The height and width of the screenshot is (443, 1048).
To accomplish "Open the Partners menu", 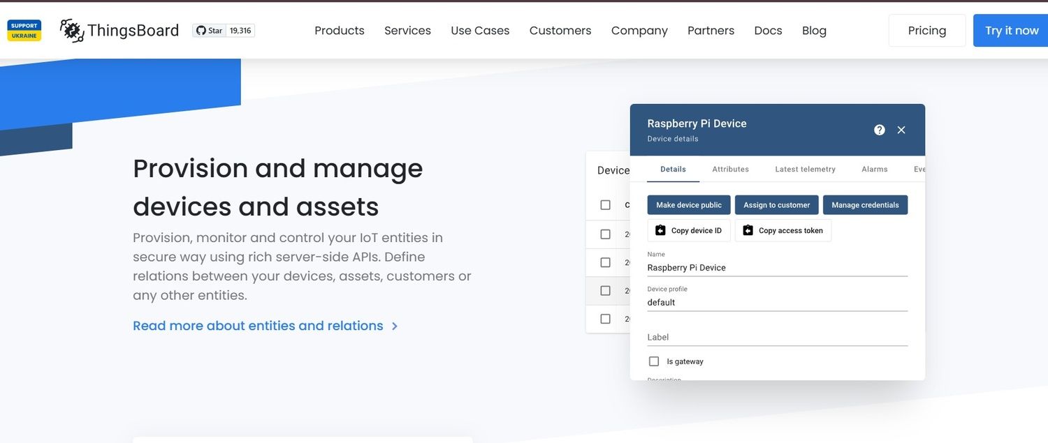I will pos(711,31).
